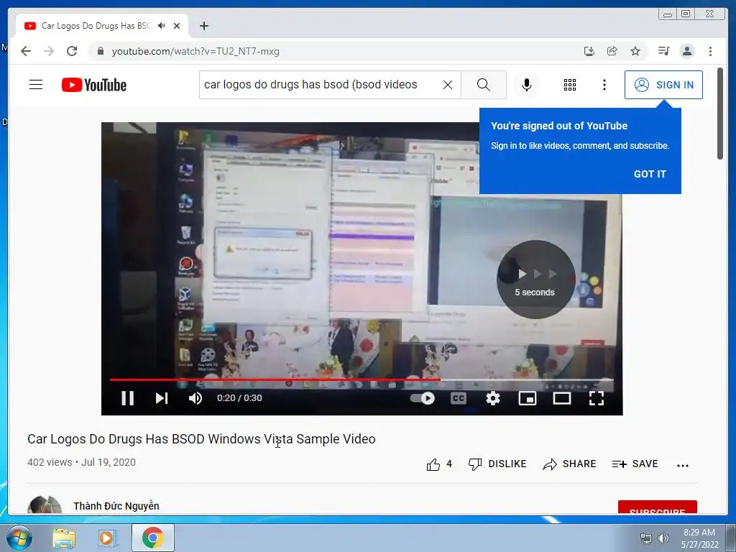736x552 pixels.
Task: Click the channel avatar thumbnail
Action: 45,505
